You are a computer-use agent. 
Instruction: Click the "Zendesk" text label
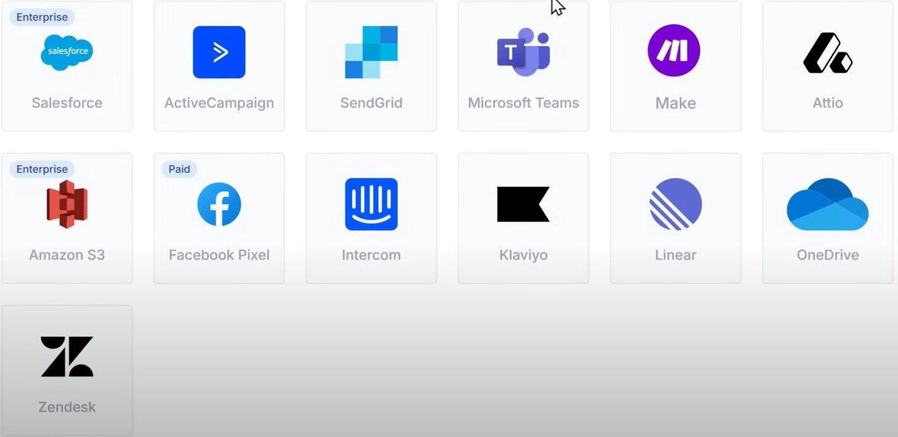[67, 407]
